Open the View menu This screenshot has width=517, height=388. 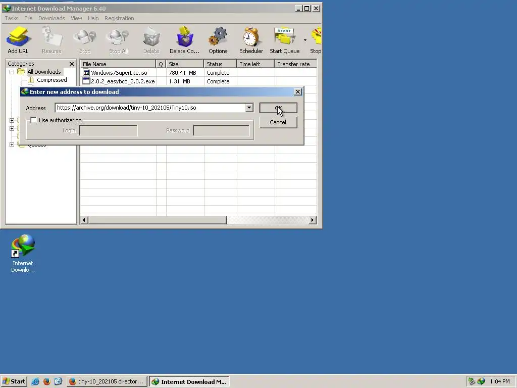76,18
